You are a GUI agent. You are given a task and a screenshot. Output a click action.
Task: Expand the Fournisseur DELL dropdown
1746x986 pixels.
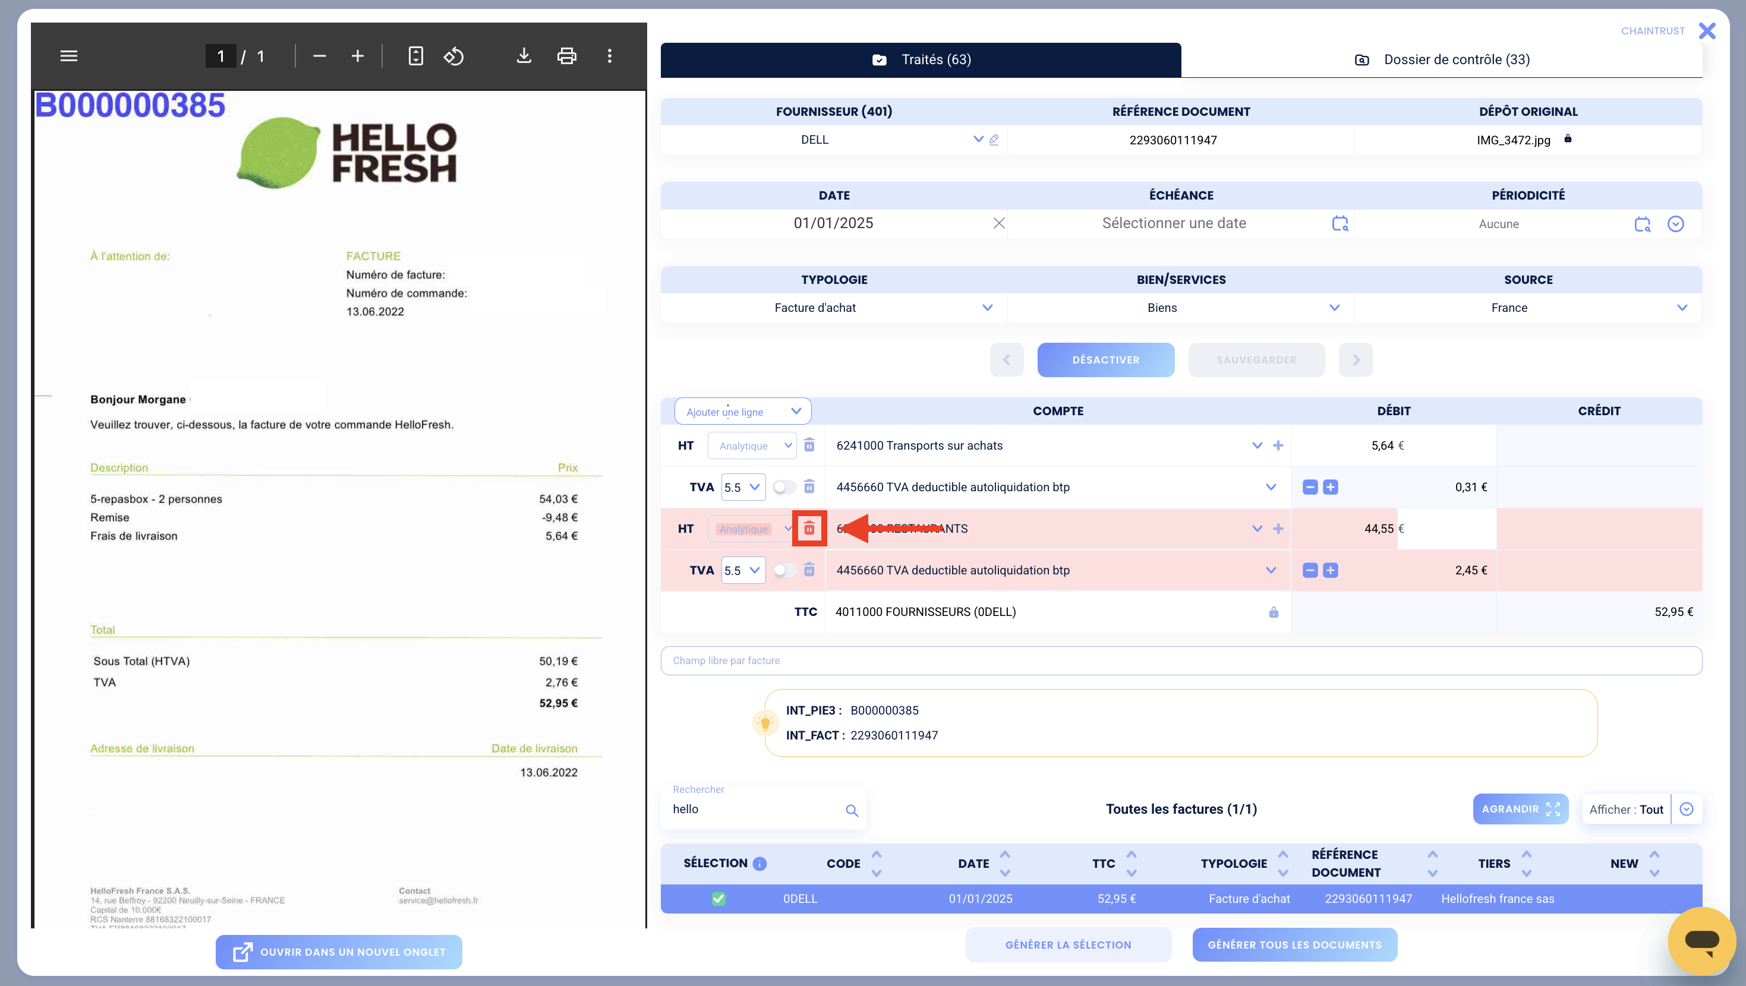(x=978, y=139)
